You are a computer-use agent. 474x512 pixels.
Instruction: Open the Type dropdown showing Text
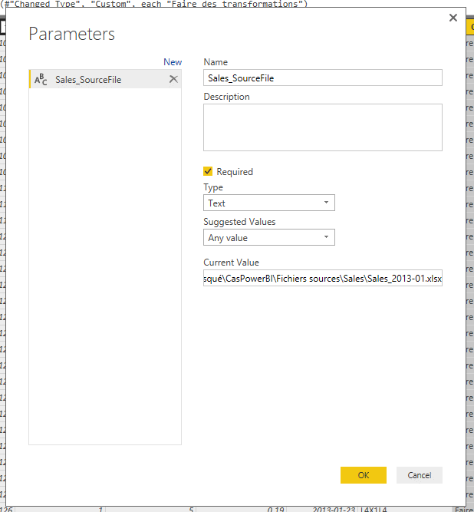(268, 203)
